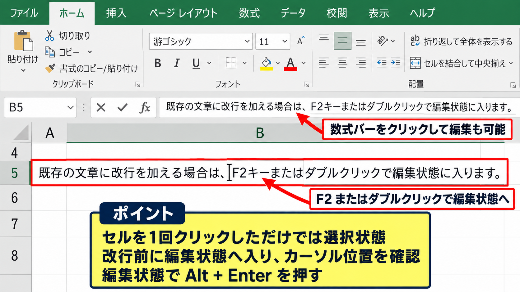Toggle middle vertical alignment

click(x=342, y=41)
